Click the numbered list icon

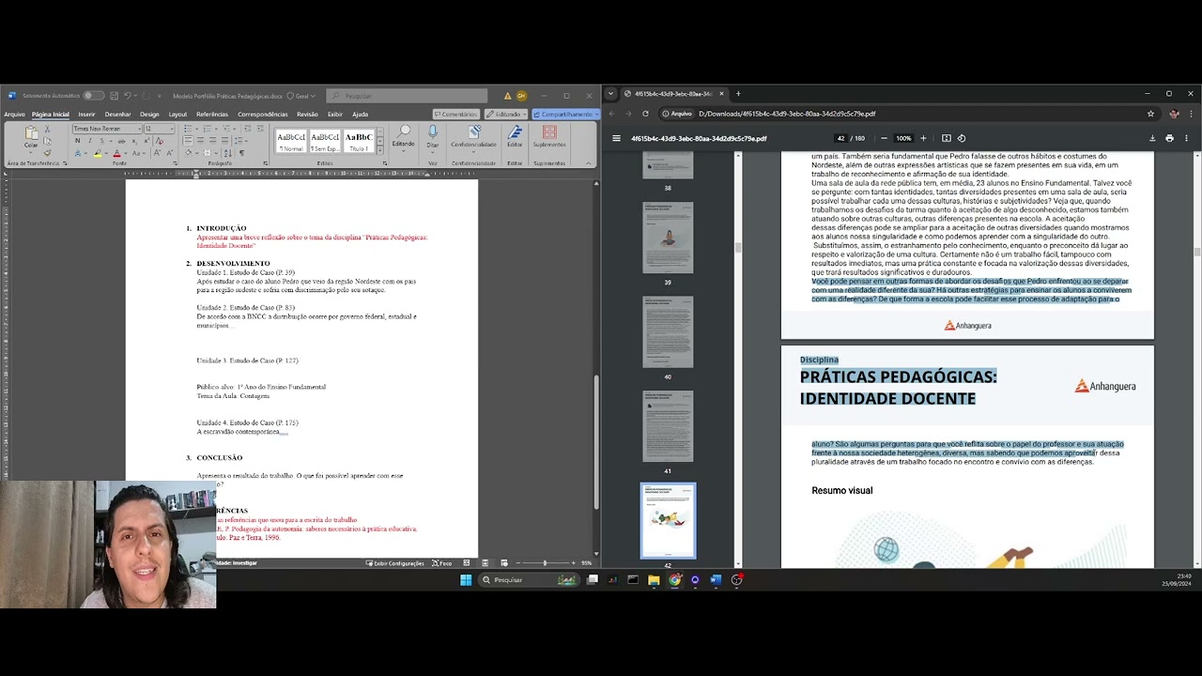point(208,129)
